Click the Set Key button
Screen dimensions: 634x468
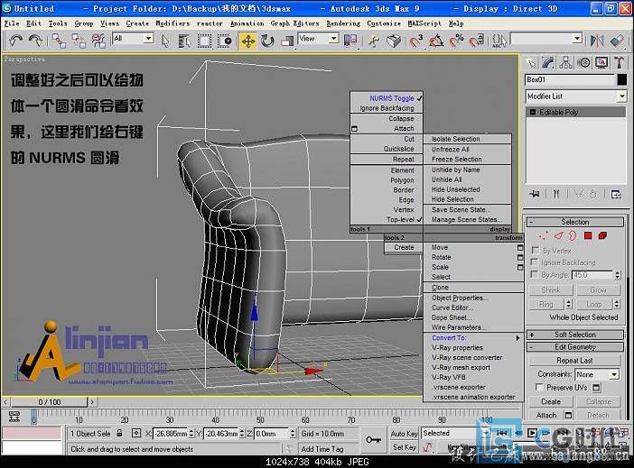point(404,447)
